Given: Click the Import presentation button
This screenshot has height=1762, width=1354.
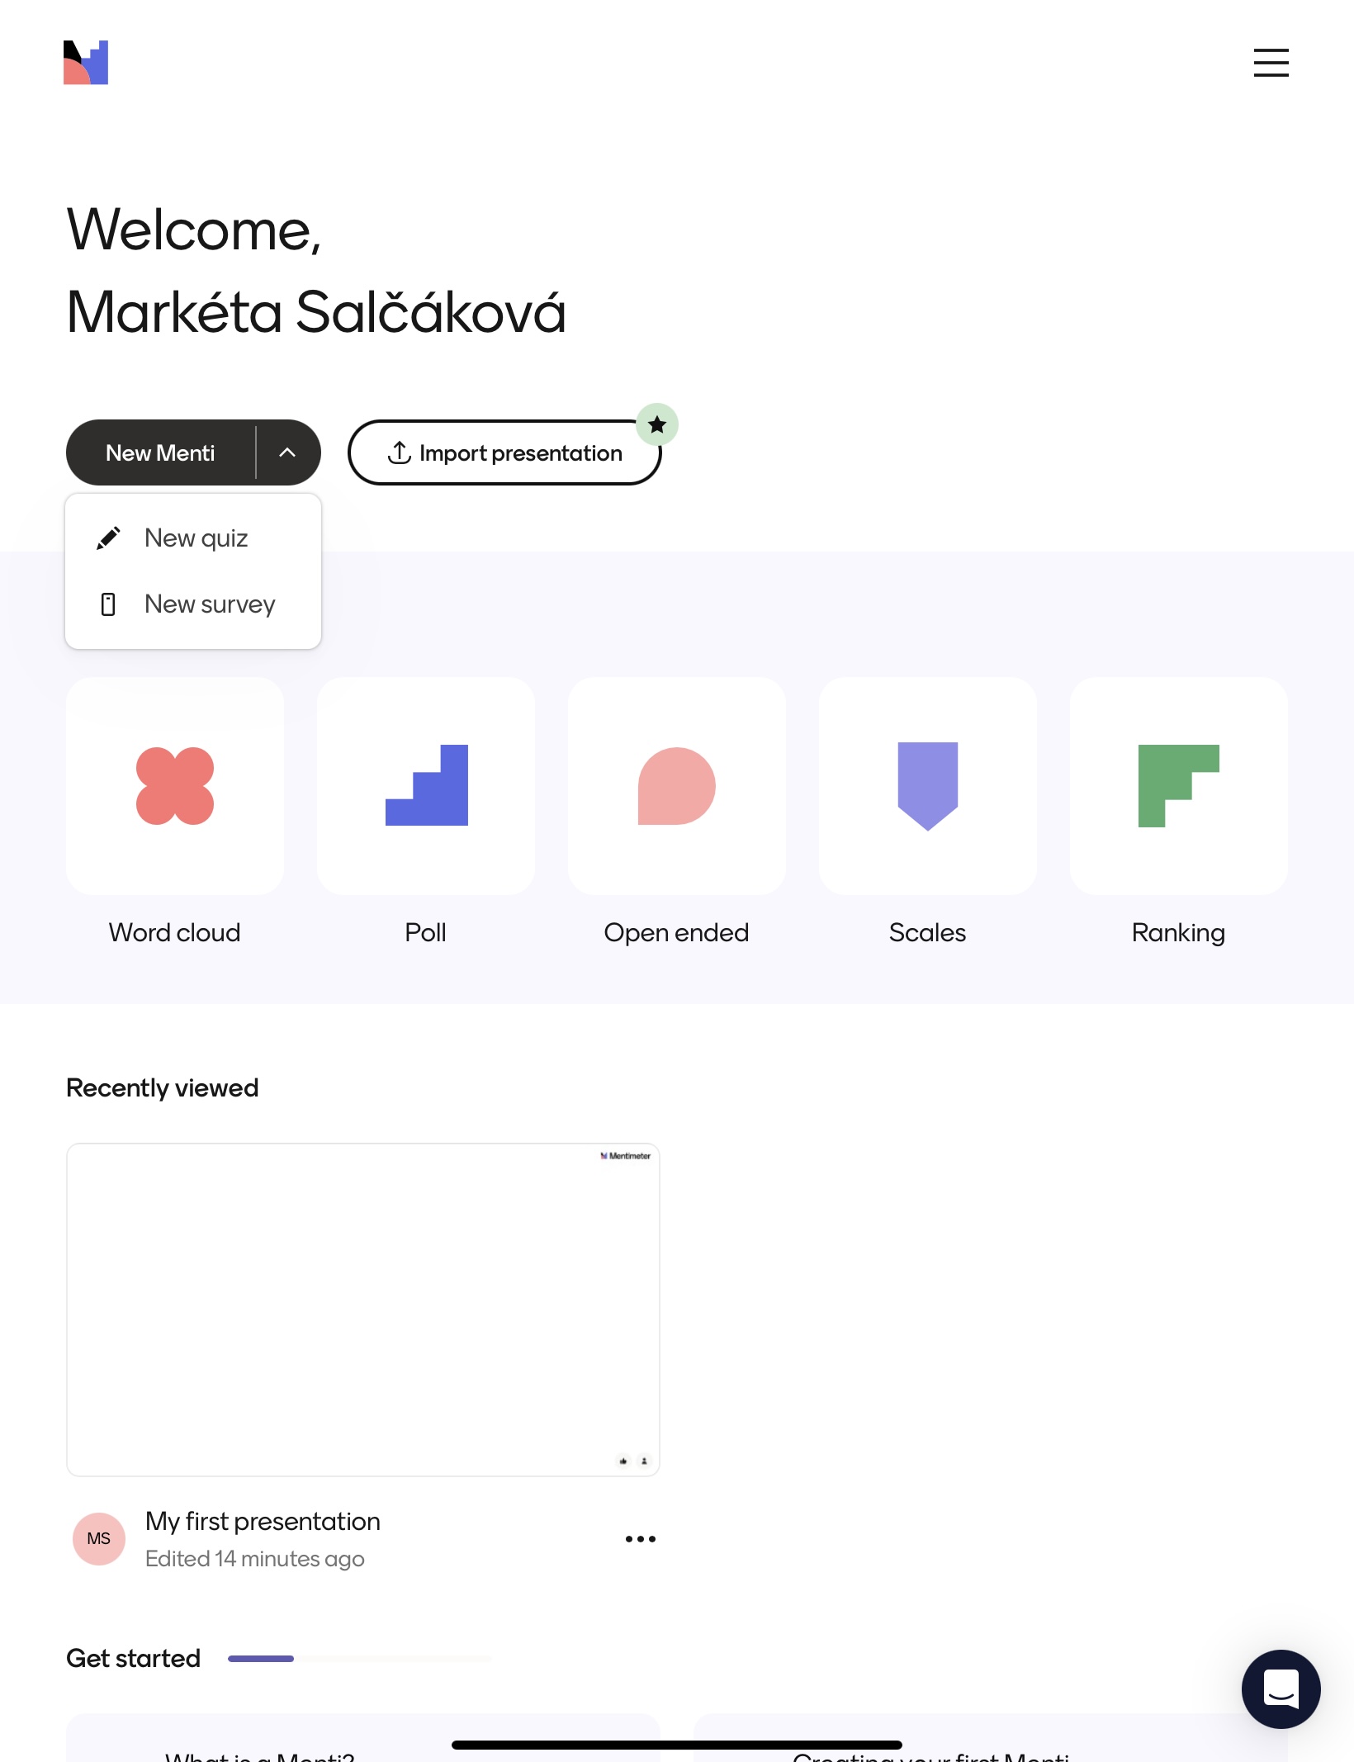Looking at the screenshot, I should click(x=504, y=452).
